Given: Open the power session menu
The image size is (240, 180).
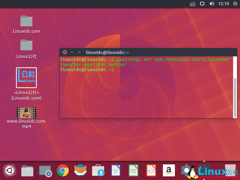Looking at the screenshot, I should pos(235,4).
